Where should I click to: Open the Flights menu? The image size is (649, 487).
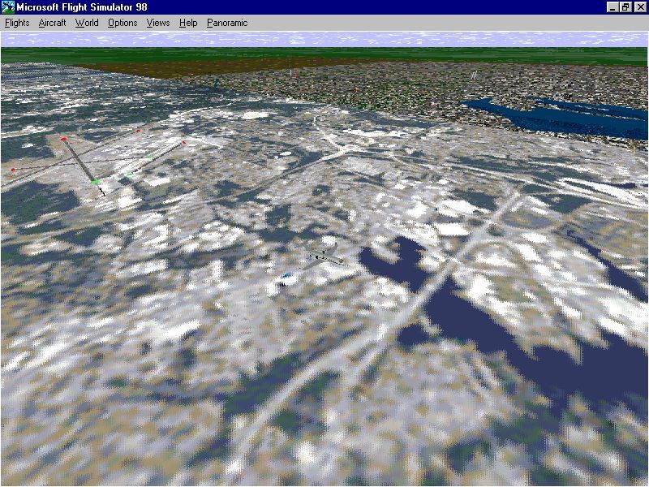[17, 23]
